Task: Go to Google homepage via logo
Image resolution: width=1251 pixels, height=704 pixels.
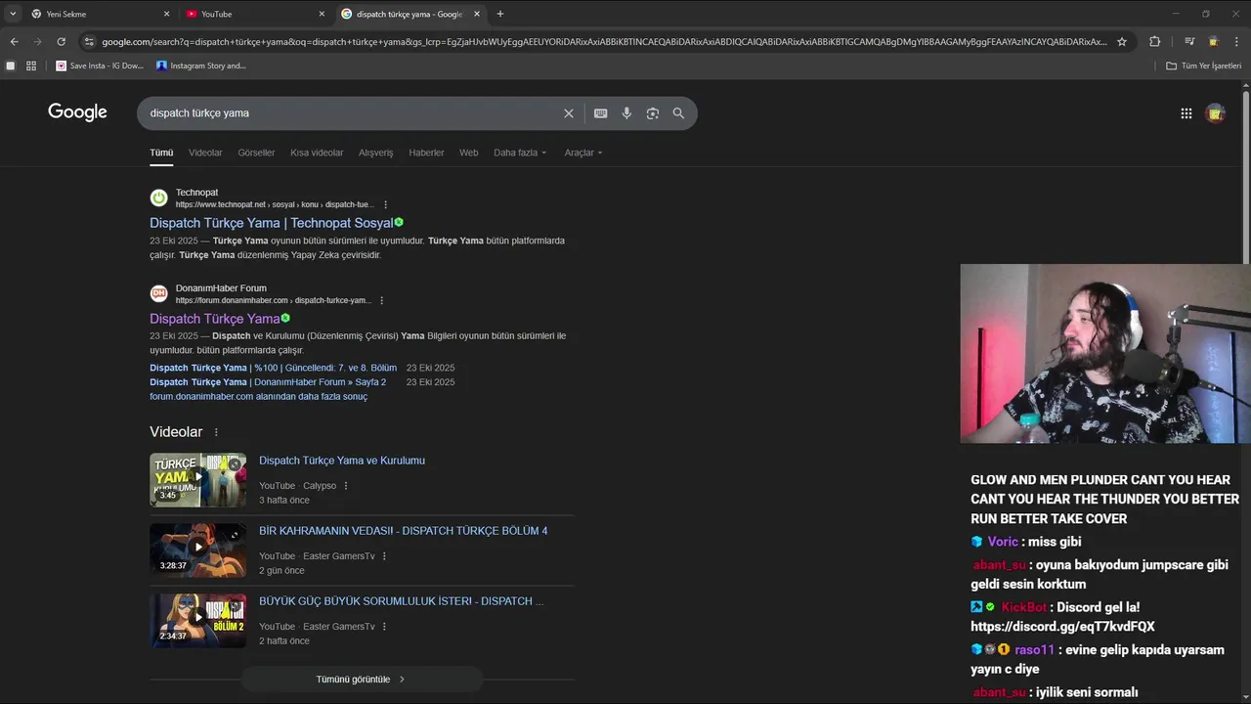Action: tap(77, 112)
